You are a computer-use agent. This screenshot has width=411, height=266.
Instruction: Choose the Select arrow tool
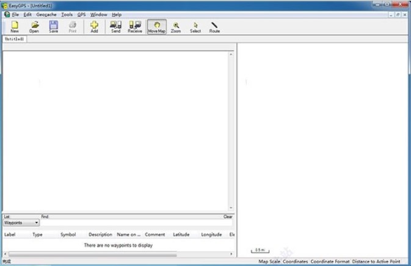click(x=195, y=27)
